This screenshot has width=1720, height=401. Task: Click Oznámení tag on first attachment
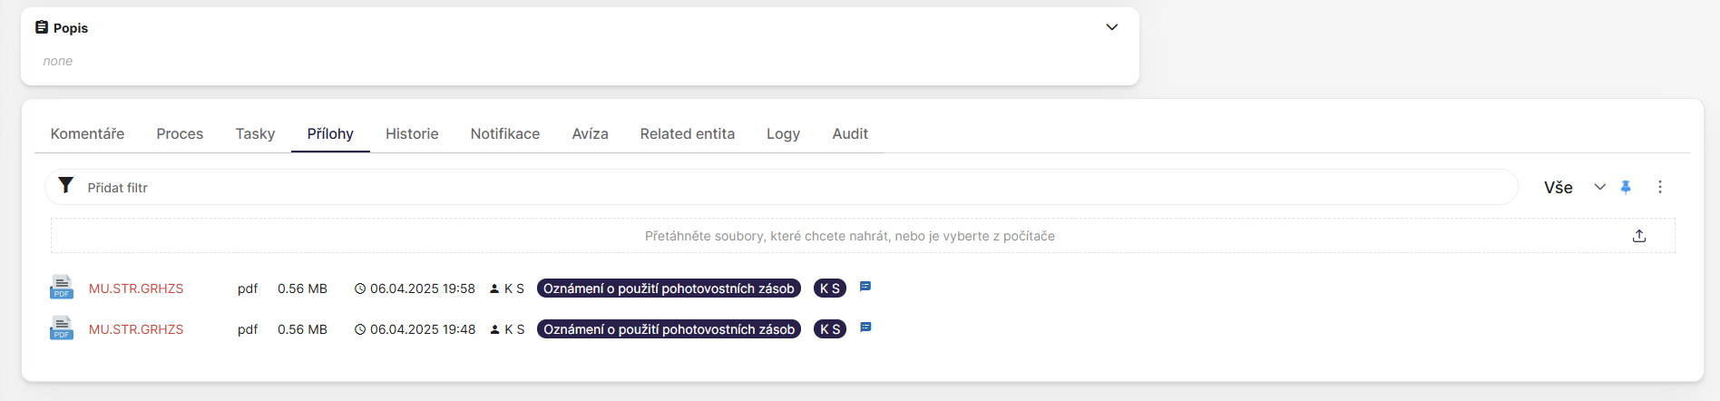coord(669,289)
